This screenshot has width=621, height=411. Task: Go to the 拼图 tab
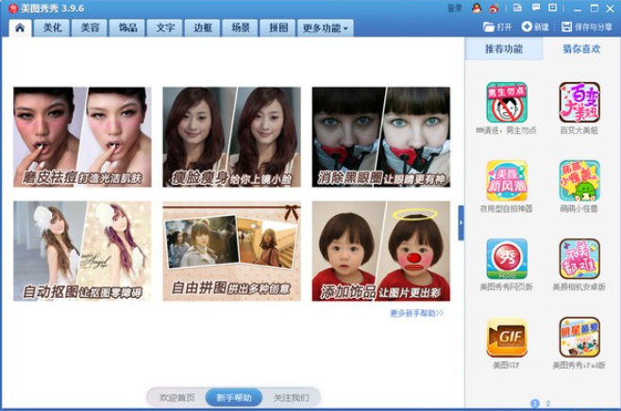[x=278, y=27]
